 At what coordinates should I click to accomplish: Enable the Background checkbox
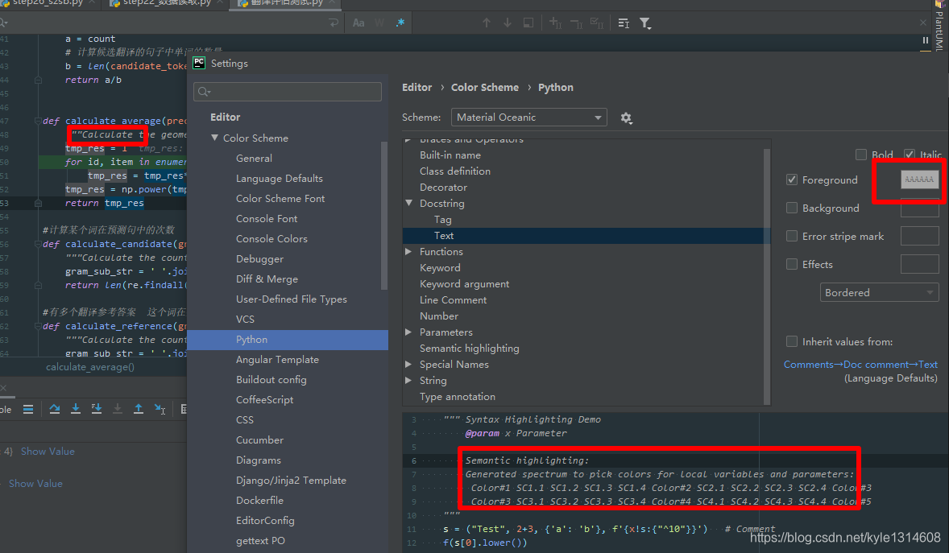tap(792, 208)
